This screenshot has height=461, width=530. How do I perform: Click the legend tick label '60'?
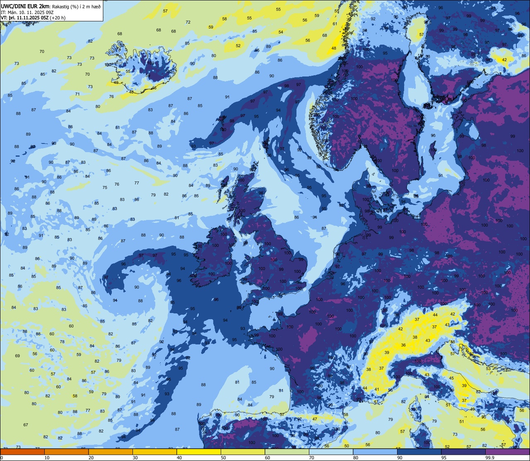267,458
